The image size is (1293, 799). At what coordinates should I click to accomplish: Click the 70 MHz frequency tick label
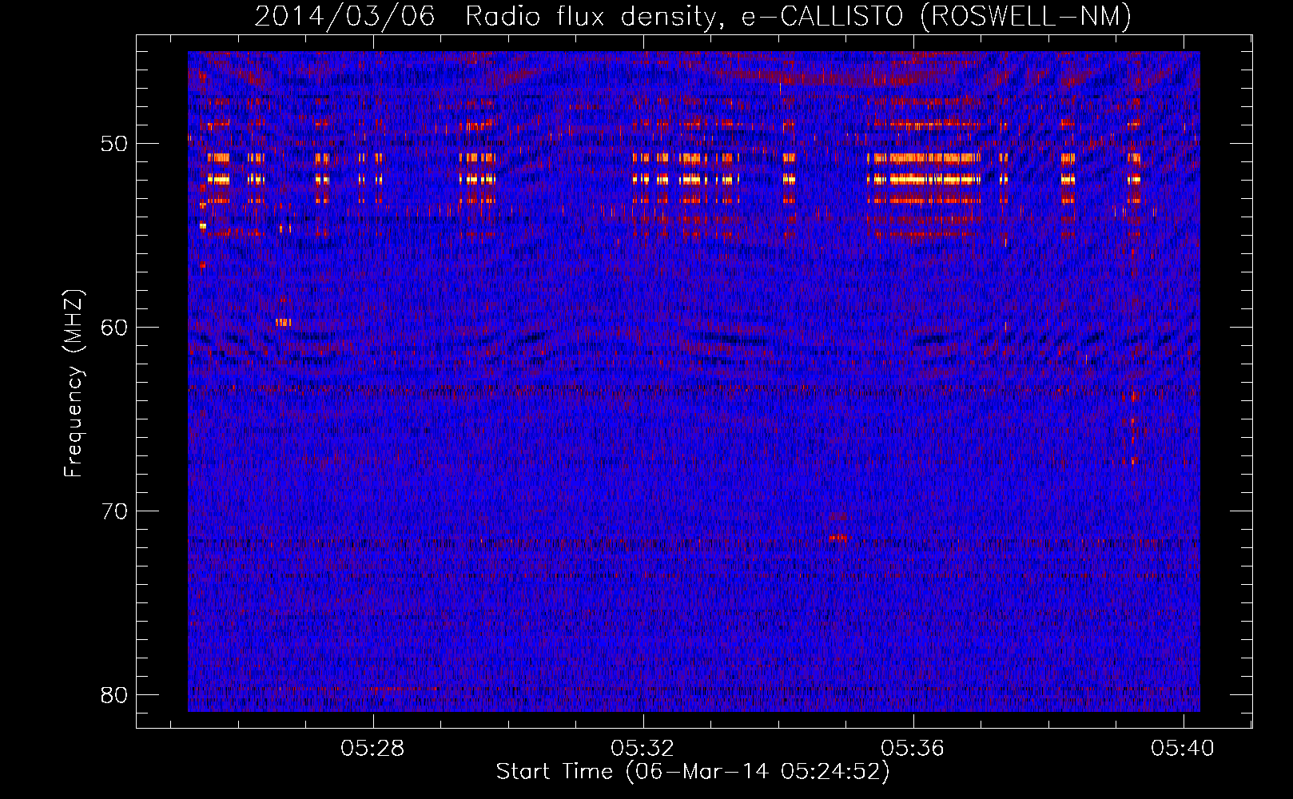point(115,511)
